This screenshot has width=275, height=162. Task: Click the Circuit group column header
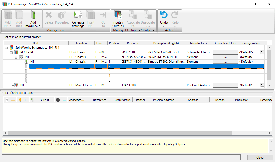click(123, 100)
